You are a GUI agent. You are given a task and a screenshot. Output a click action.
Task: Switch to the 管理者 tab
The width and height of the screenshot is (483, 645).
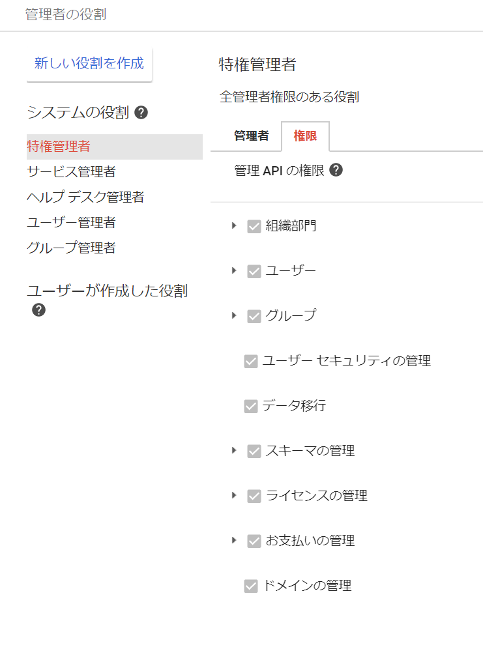[x=251, y=136]
